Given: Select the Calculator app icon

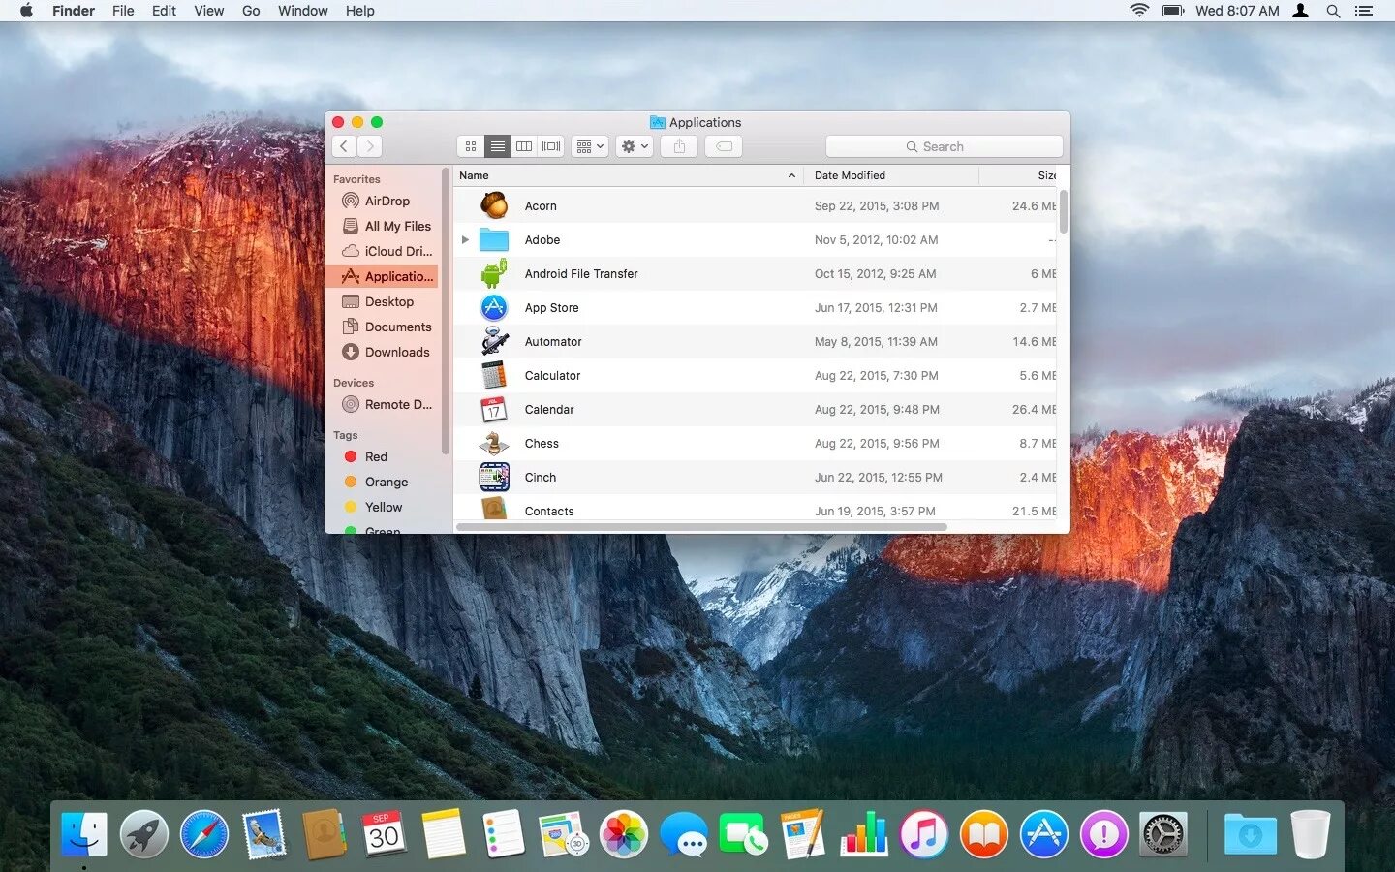Looking at the screenshot, I should (x=494, y=375).
